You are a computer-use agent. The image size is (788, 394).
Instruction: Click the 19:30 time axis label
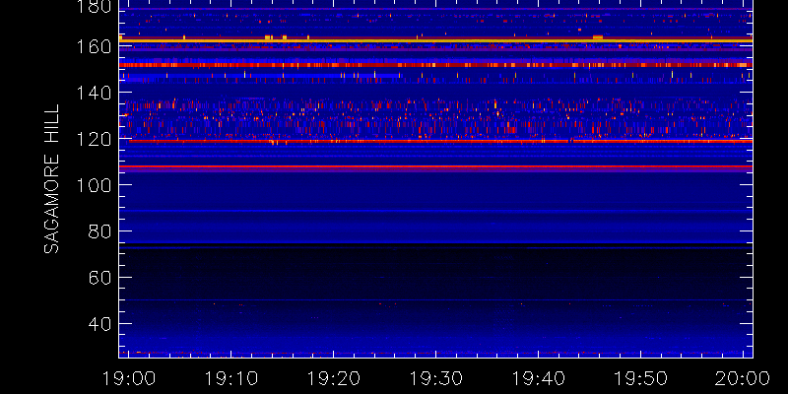[435, 378]
